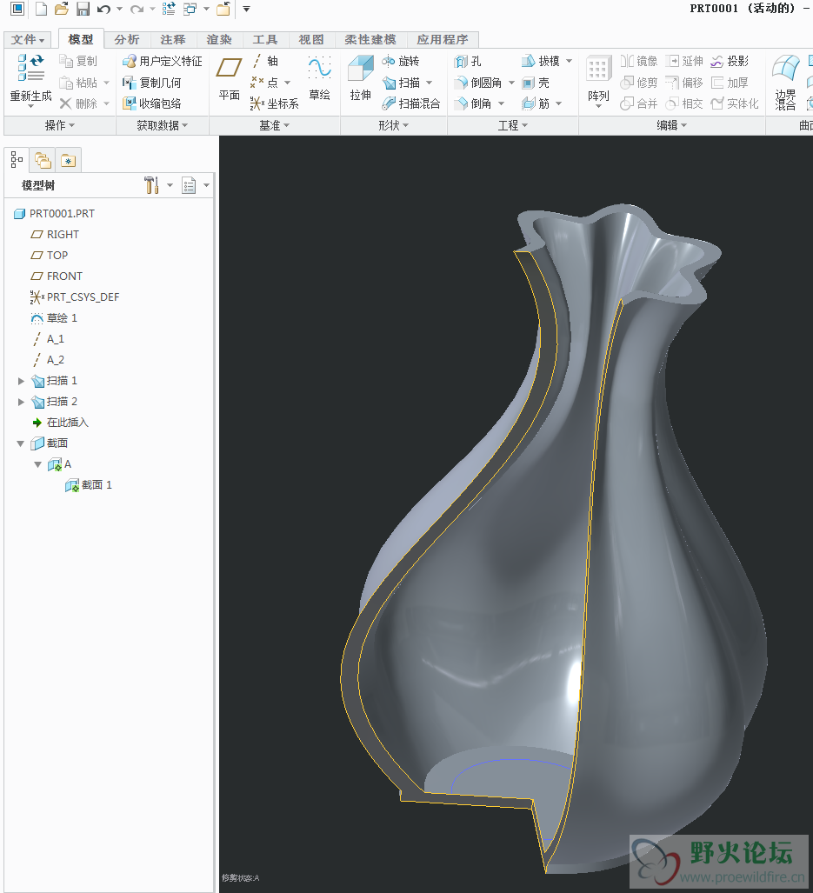Select the Revolve (旋转) tool
813x893 pixels.
400,62
